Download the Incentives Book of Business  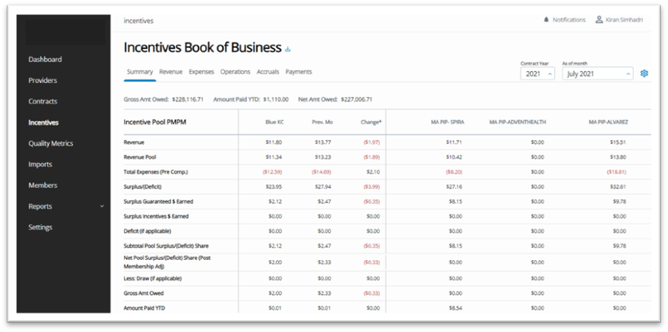(288, 49)
